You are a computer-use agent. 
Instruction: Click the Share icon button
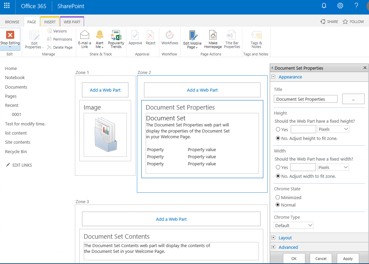(329, 22)
